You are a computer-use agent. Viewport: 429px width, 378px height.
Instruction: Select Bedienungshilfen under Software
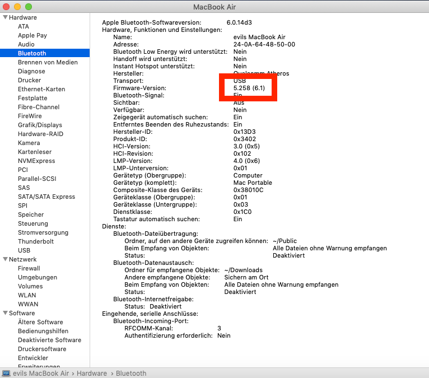tap(43, 331)
